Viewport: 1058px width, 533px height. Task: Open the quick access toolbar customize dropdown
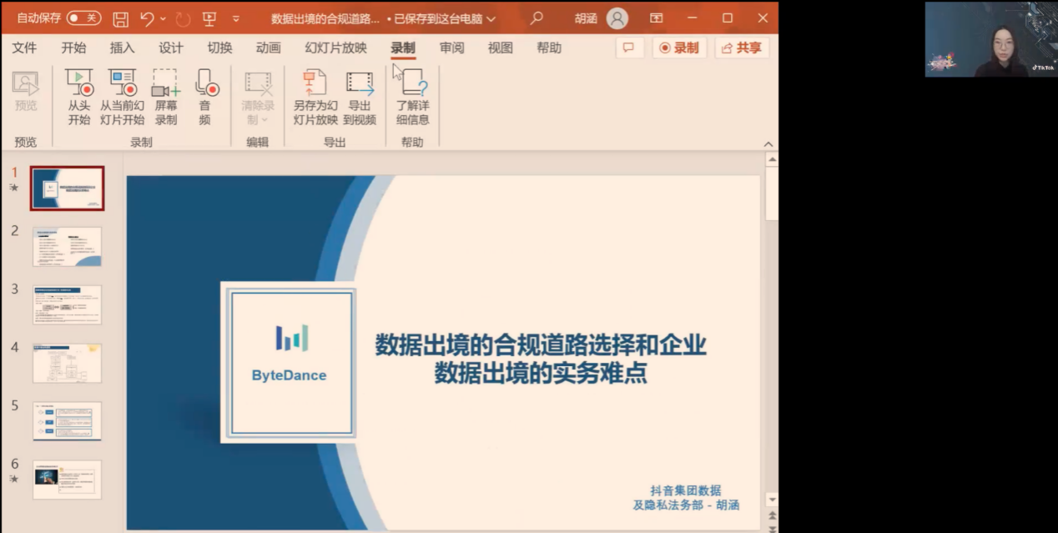point(235,18)
